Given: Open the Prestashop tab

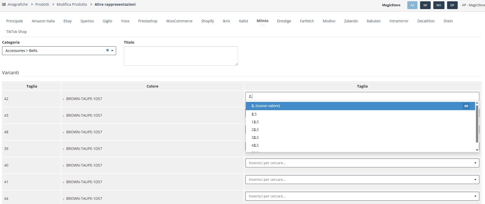Looking at the screenshot, I should coord(148,21).
